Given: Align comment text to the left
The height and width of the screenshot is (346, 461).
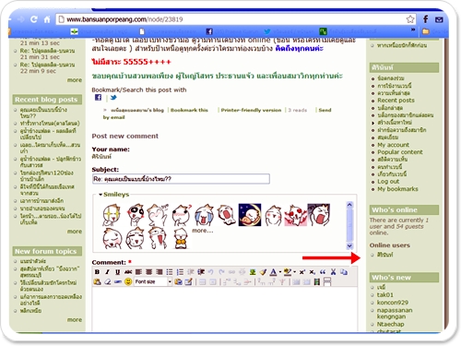Looking at the screenshot, I should (138, 272).
